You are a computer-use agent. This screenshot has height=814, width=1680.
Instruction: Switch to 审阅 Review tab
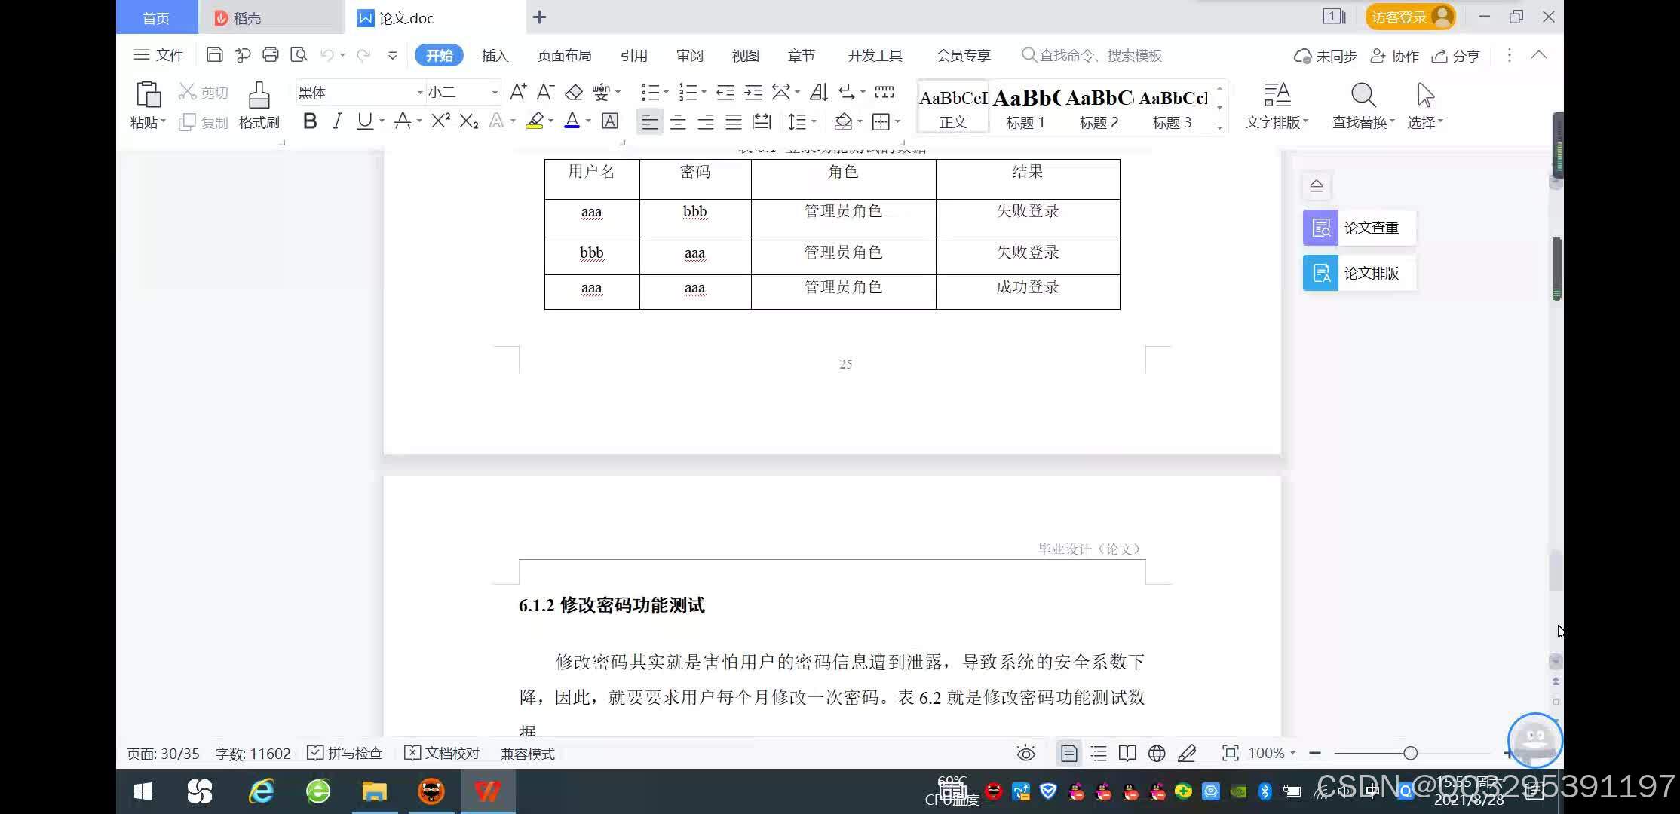pyautogui.click(x=689, y=55)
